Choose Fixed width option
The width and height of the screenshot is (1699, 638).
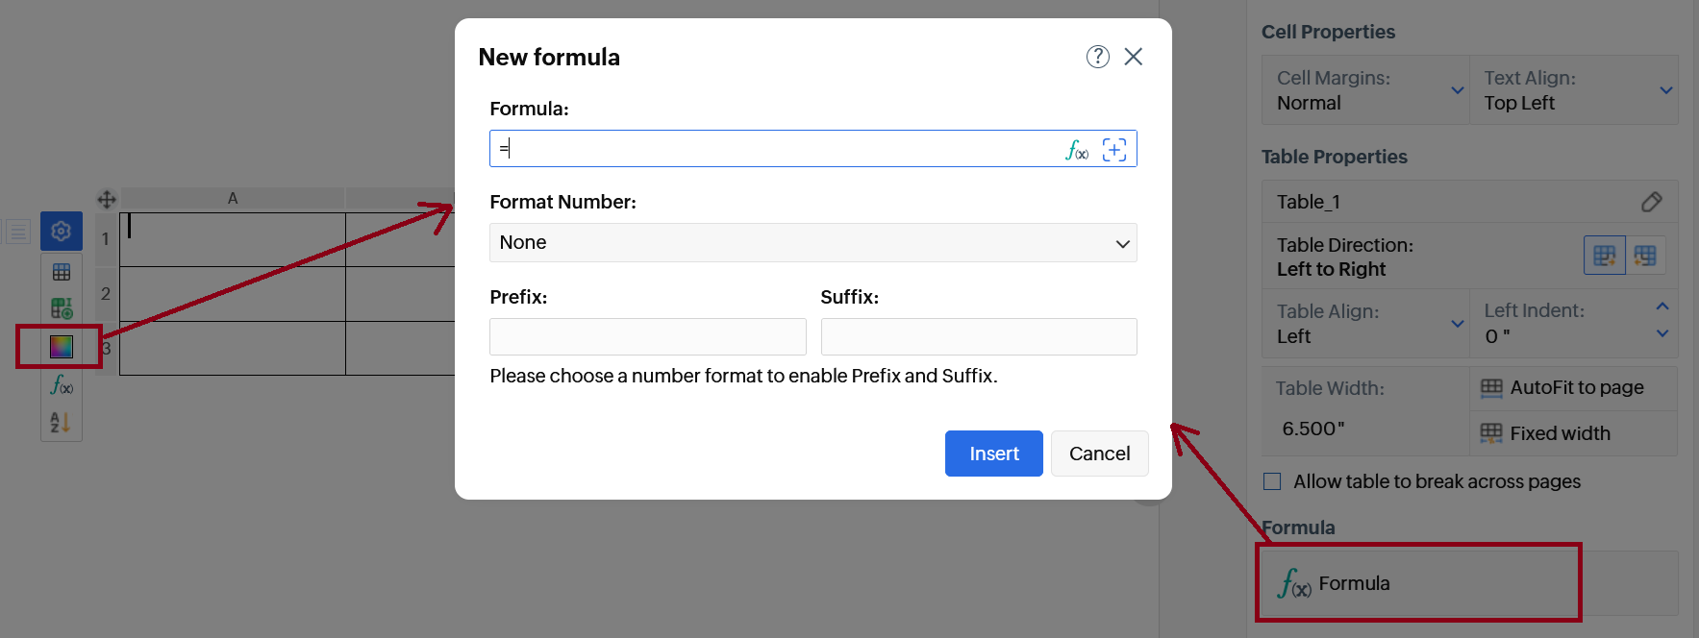tap(1574, 433)
